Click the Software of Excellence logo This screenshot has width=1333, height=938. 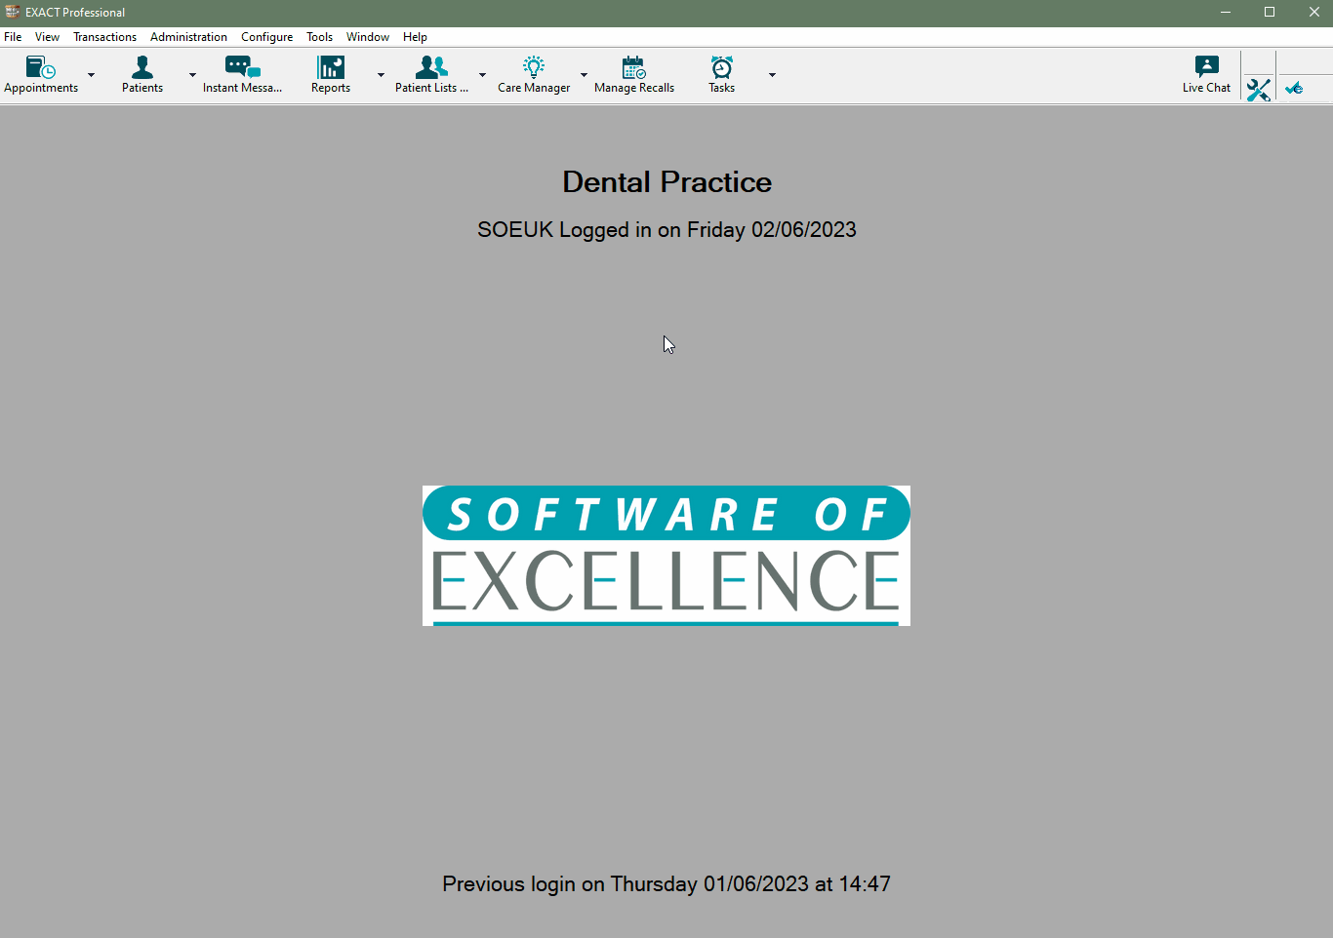(x=666, y=556)
